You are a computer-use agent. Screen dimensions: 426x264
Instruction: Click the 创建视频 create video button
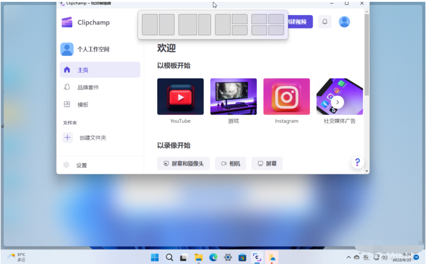[300, 22]
